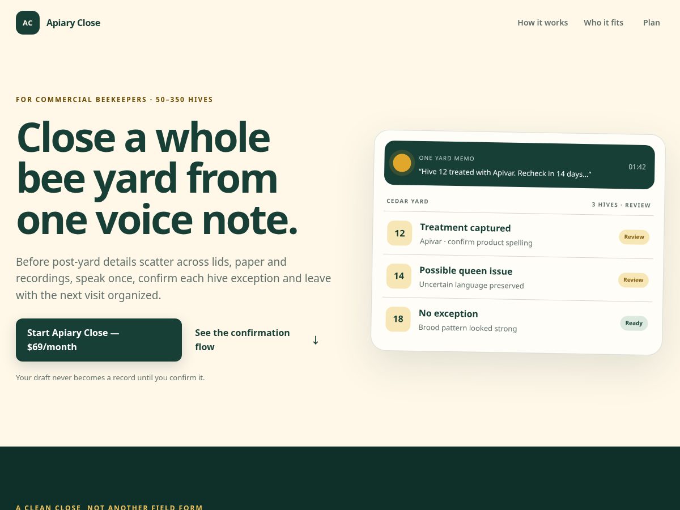Click the 01:42 memo duration
Screen dimensions: 680x510
point(637,167)
